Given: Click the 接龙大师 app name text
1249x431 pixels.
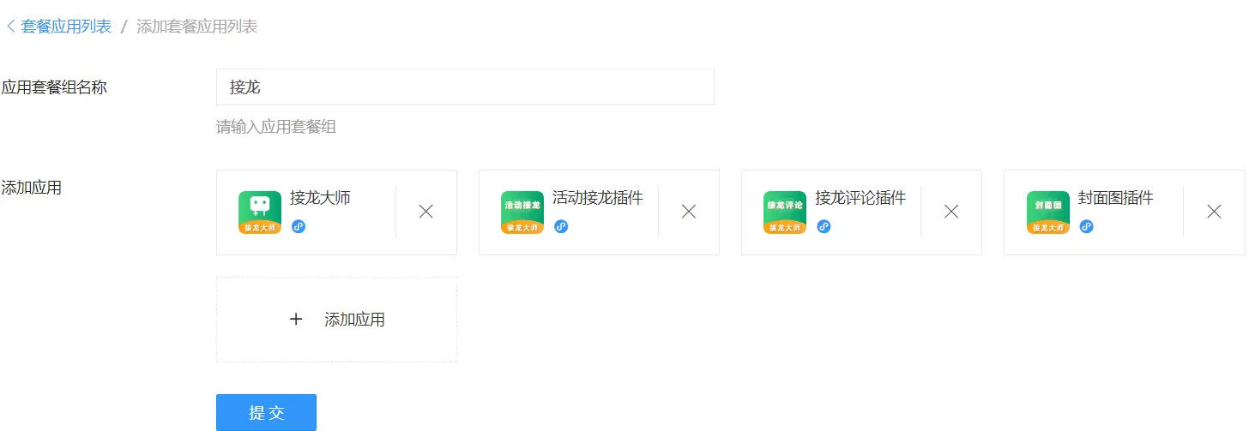Looking at the screenshot, I should coord(320,198).
